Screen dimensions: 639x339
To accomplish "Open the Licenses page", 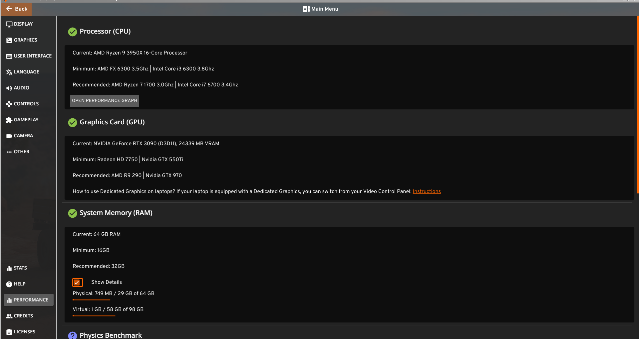I will pos(29,332).
